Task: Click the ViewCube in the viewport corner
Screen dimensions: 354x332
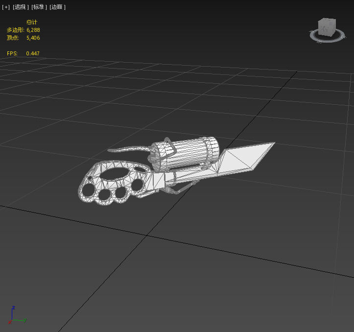Action: (x=327, y=27)
